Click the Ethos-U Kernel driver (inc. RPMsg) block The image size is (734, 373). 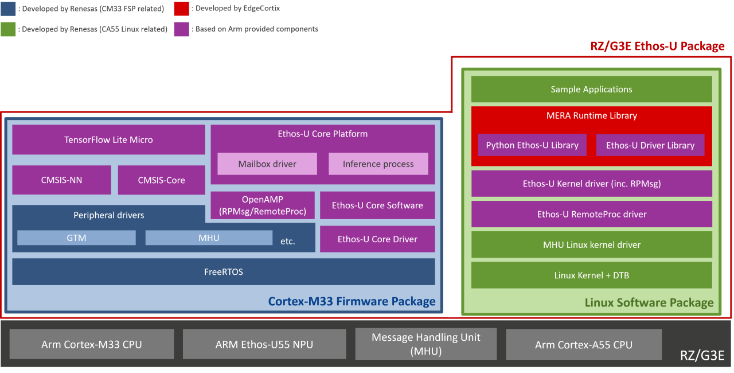[591, 184]
